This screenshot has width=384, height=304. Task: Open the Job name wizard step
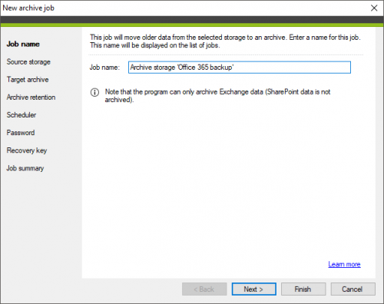pyautogui.click(x=23, y=44)
